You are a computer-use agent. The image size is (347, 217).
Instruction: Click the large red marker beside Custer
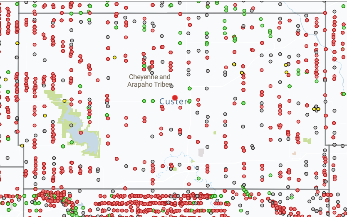click(x=175, y=98)
